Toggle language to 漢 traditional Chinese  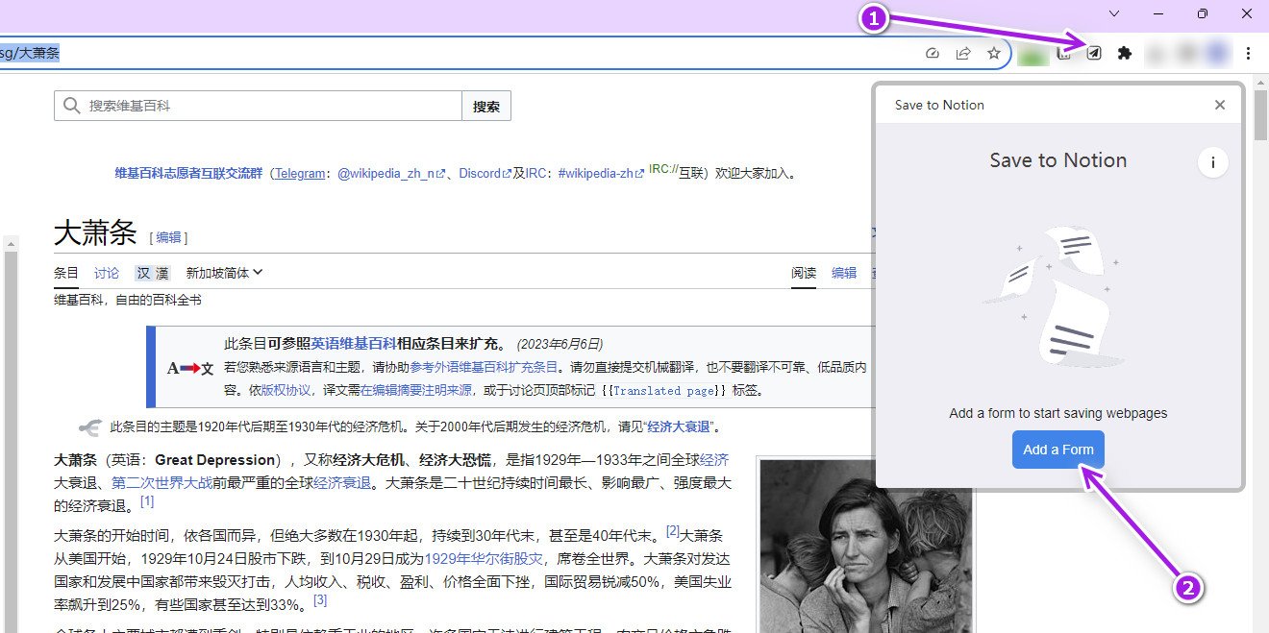[161, 273]
